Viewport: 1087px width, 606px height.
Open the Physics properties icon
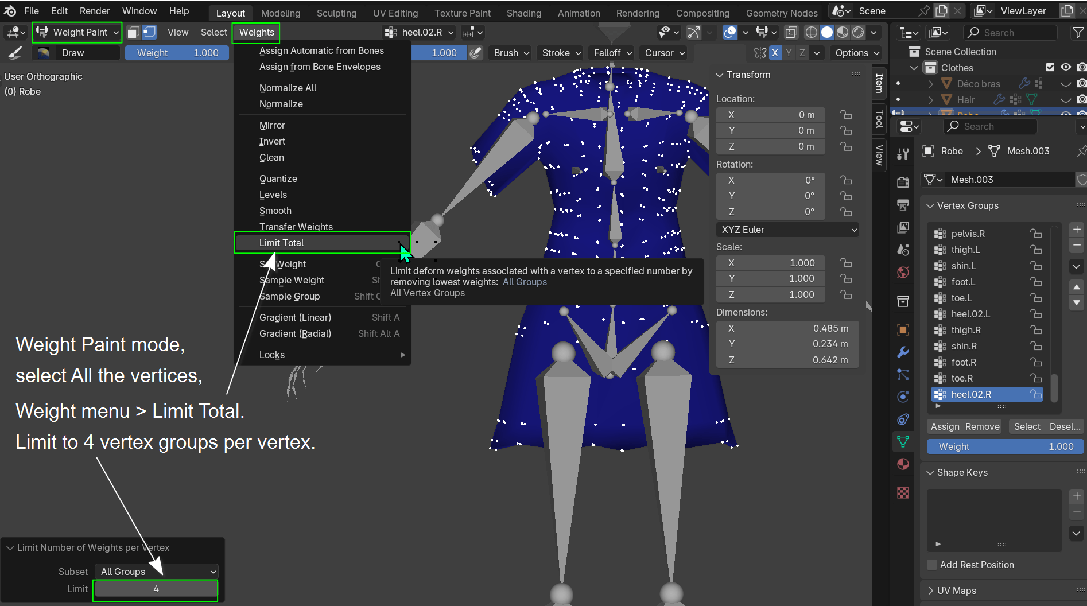point(903,397)
